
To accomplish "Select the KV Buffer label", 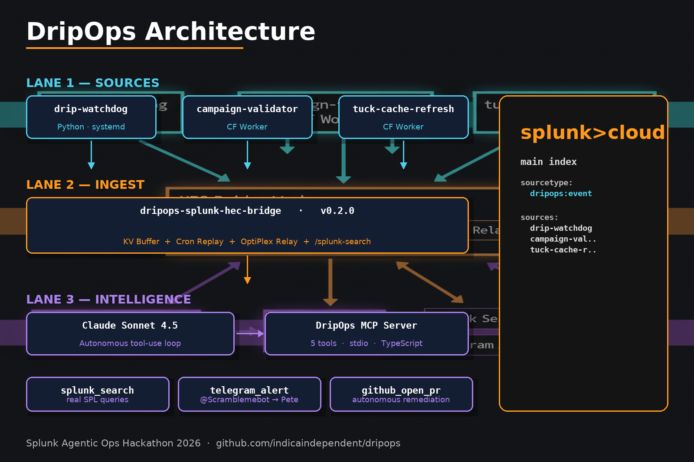I will click(x=141, y=242).
